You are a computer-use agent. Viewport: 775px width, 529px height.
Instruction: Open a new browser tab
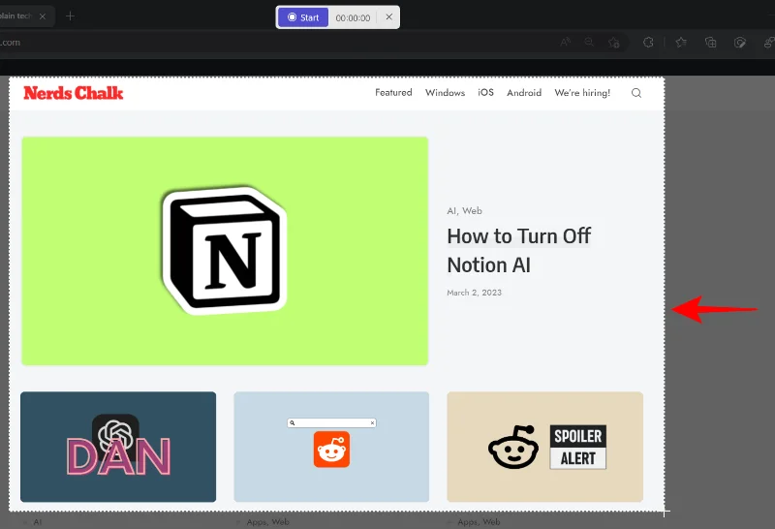click(x=70, y=16)
